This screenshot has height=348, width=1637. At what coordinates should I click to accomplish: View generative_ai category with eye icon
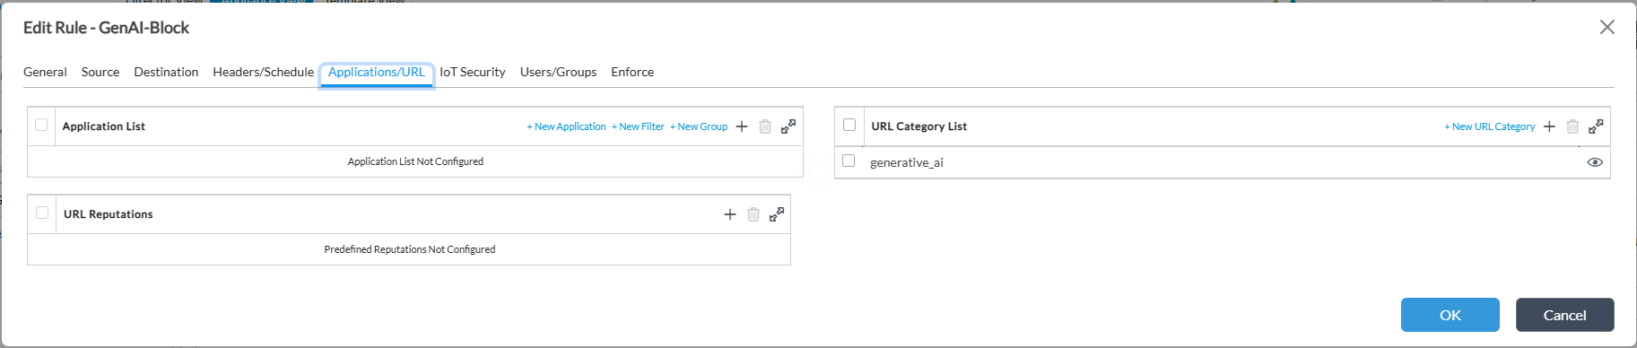pos(1595,162)
